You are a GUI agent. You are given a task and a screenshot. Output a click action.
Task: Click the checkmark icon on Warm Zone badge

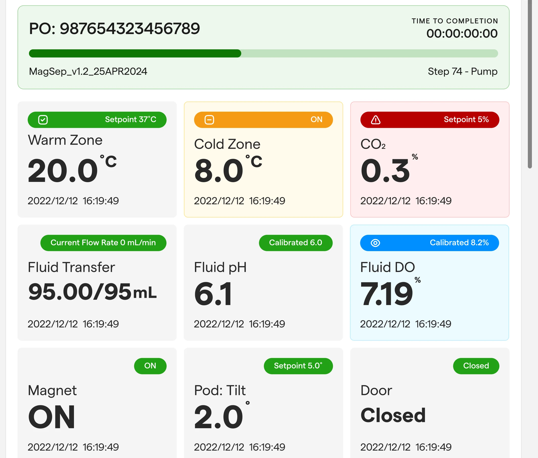tap(43, 120)
